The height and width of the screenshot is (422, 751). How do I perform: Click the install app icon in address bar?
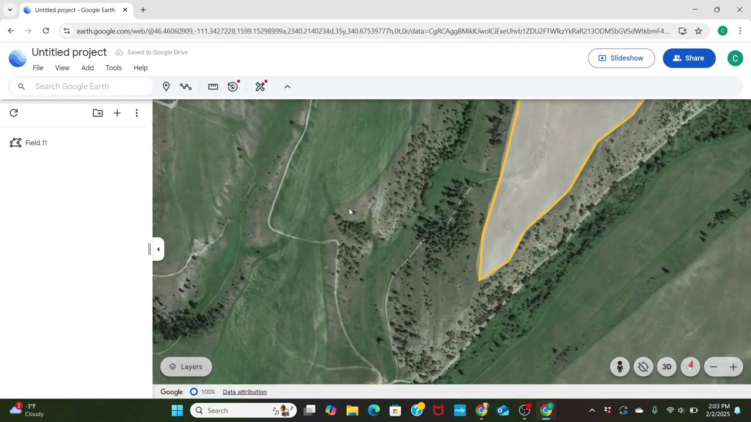click(682, 31)
